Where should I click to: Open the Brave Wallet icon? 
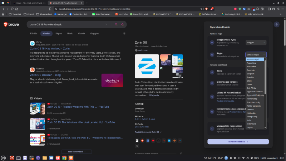click(x=274, y=9)
